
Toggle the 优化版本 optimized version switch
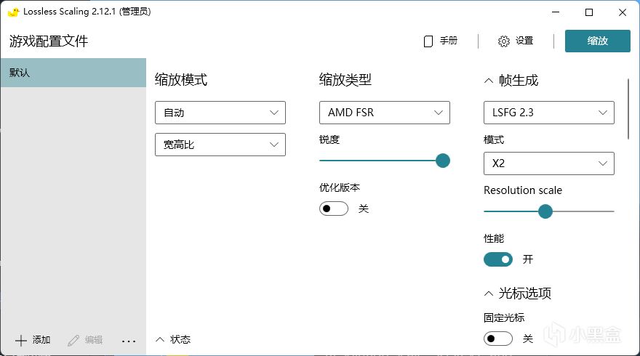(x=334, y=209)
